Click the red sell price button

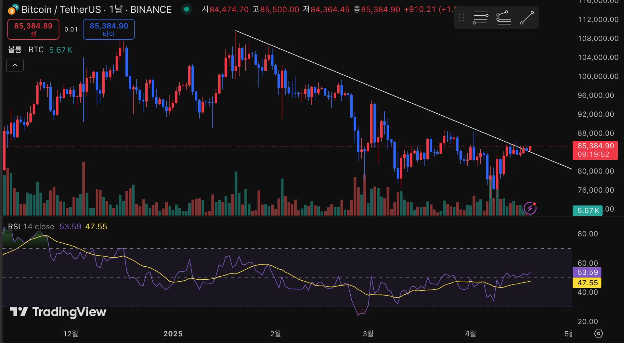[x=33, y=29]
